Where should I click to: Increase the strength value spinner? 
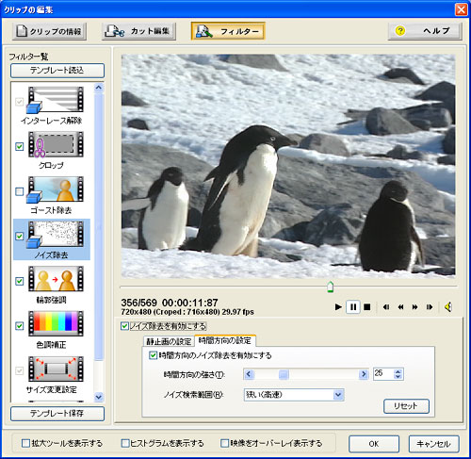tap(398, 371)
